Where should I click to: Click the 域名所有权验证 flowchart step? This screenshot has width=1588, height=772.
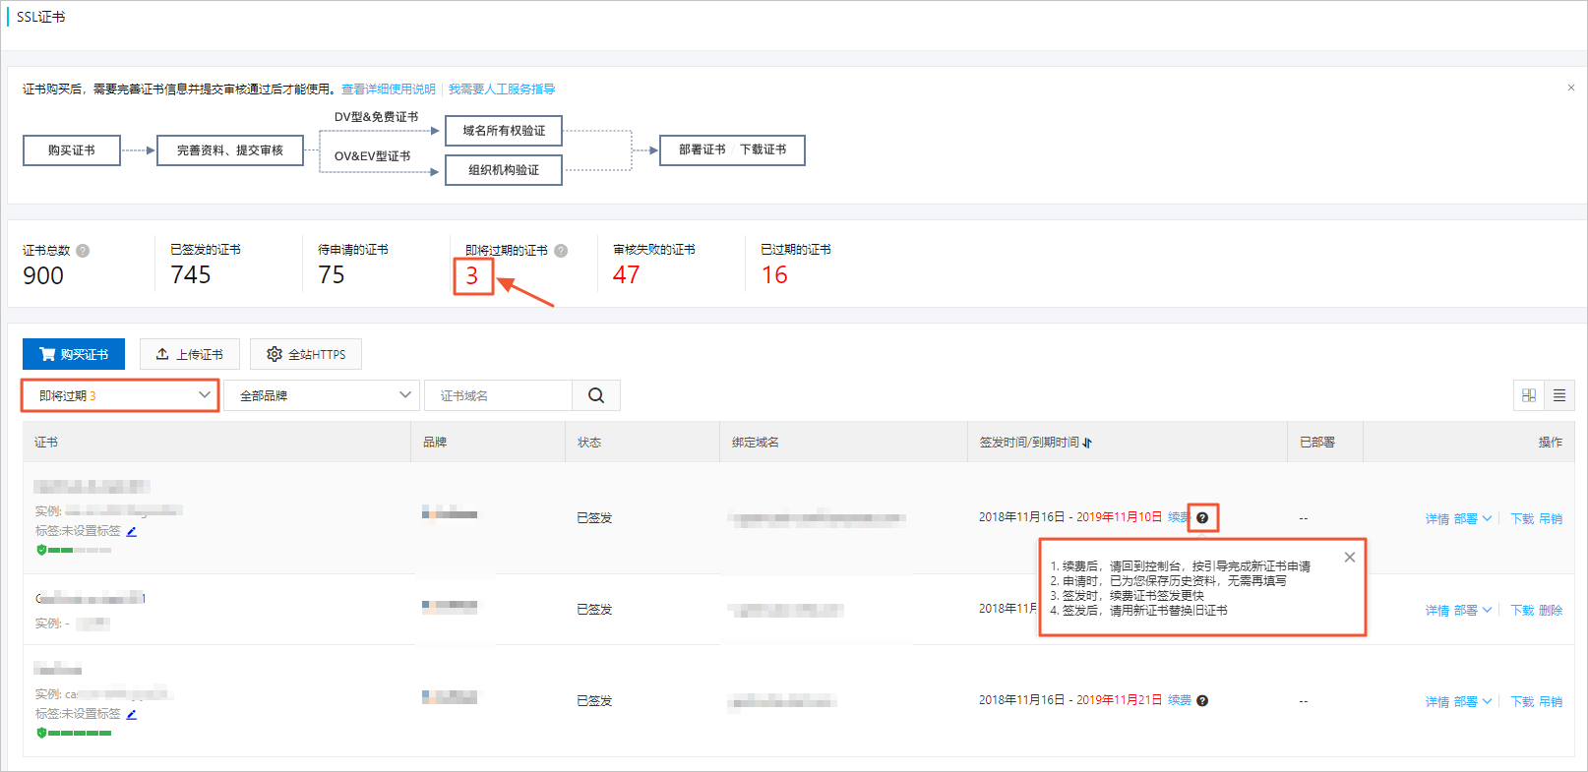click(x=504, y=131)
